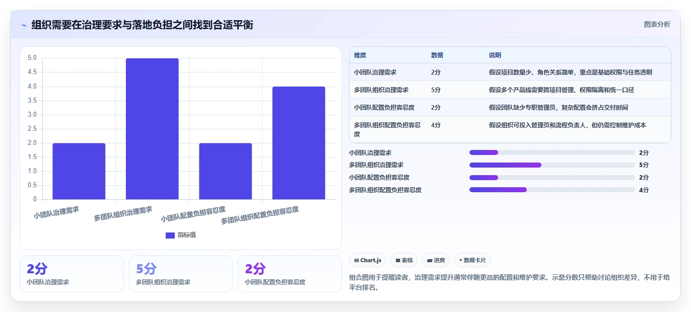Click the 数据 column header

coord(437,55)
